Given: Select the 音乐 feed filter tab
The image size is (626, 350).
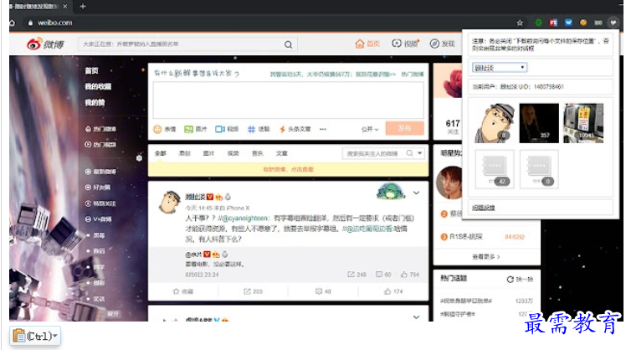Looking at the screenshot, I should pyautogui.click(x=258, y=153).
